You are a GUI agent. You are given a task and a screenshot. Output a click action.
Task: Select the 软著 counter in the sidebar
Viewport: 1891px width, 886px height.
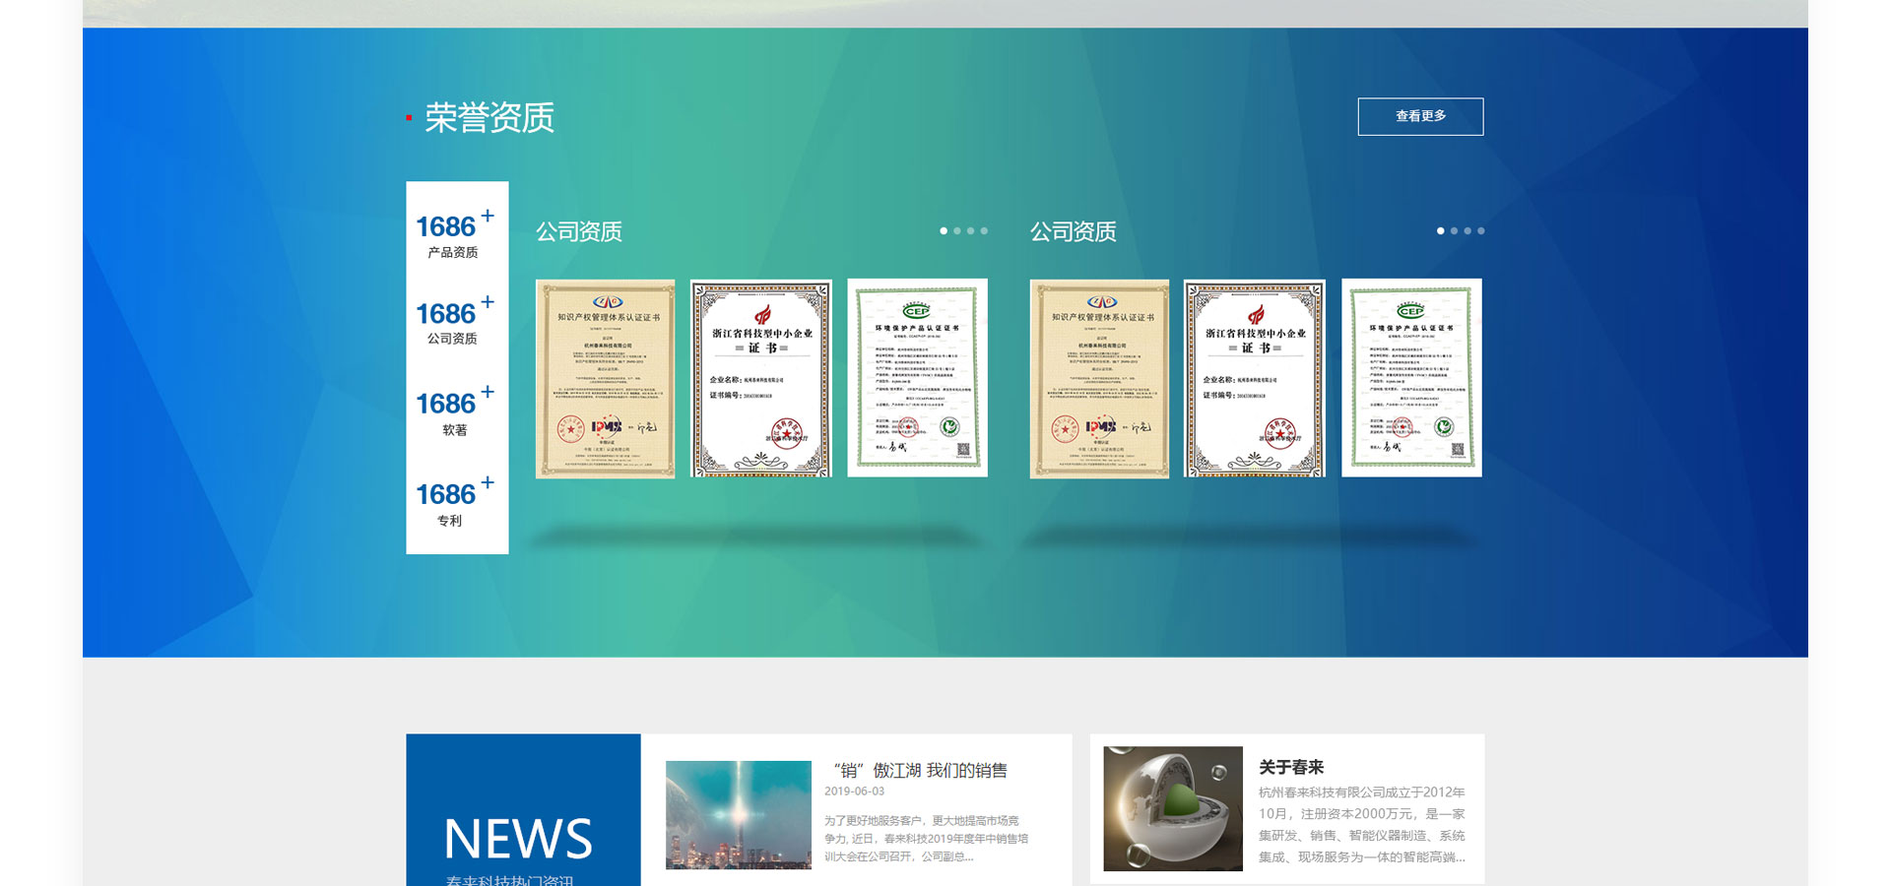coord(454,413)
